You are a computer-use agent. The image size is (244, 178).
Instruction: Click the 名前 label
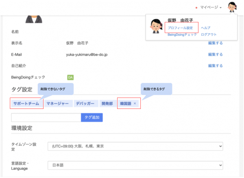click(x=15, y=32)
